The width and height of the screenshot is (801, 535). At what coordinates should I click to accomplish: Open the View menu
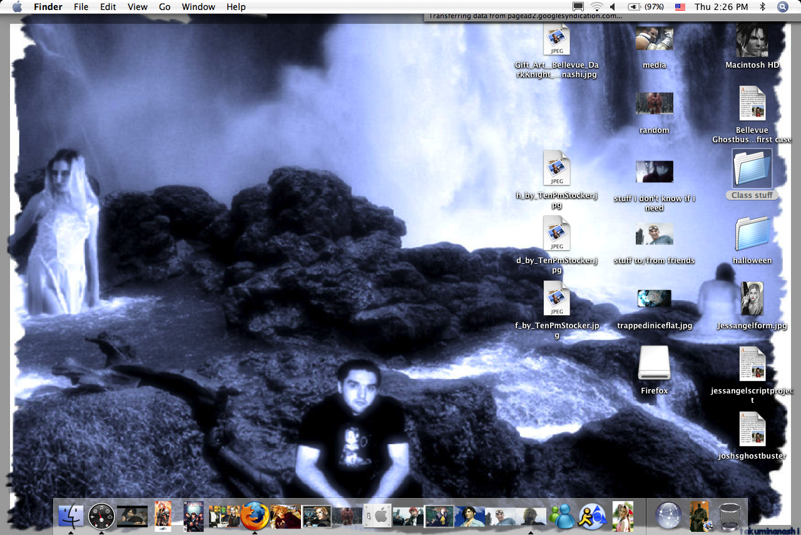coord(138,7)
